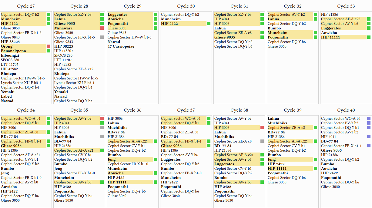The width and height of the screenshot is (372, 208).
Task: Click the gray square next to Cephei Sector FB-X b1-5 in Cycle 28
Action: click(102, 37)
